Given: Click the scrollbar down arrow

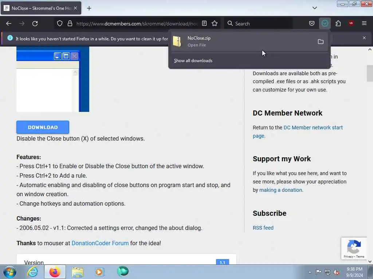Looking at the screenshot, I should [x=370, y=262].
